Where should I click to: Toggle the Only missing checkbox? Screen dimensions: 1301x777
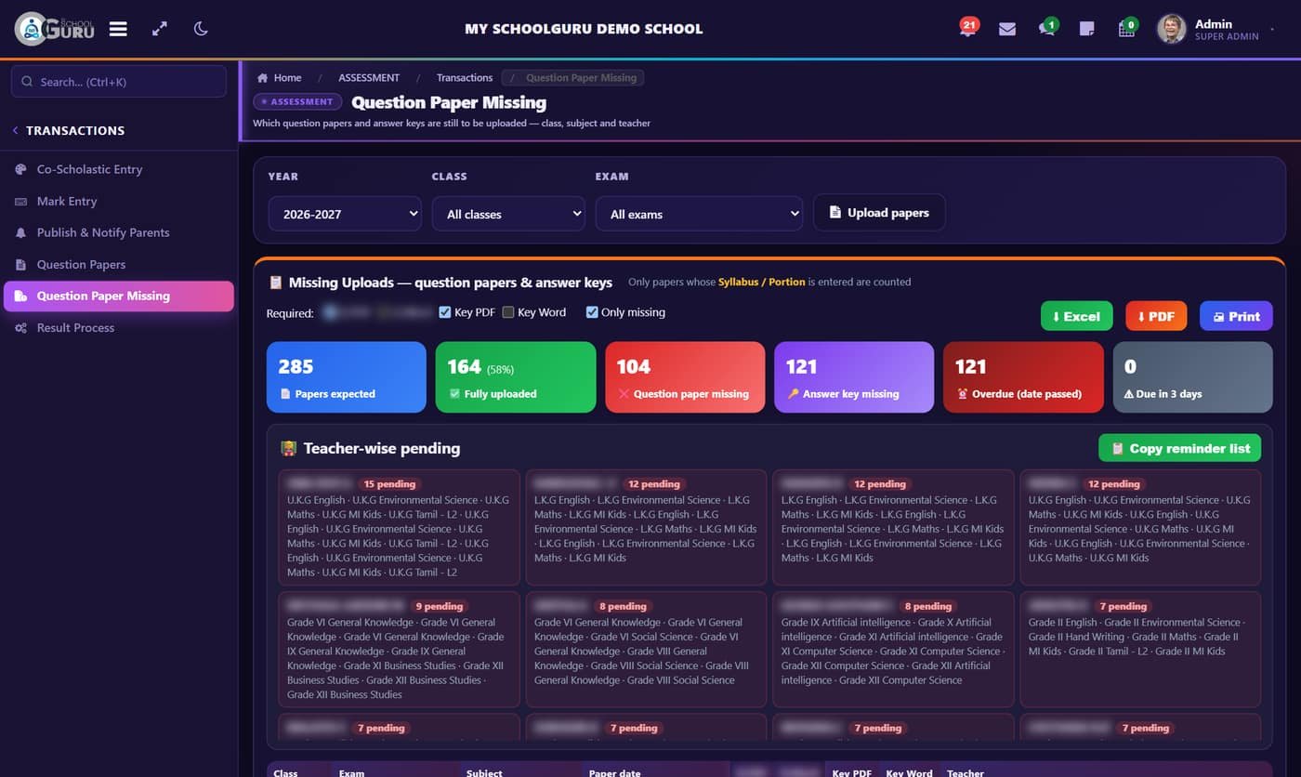tap(592, 312)
